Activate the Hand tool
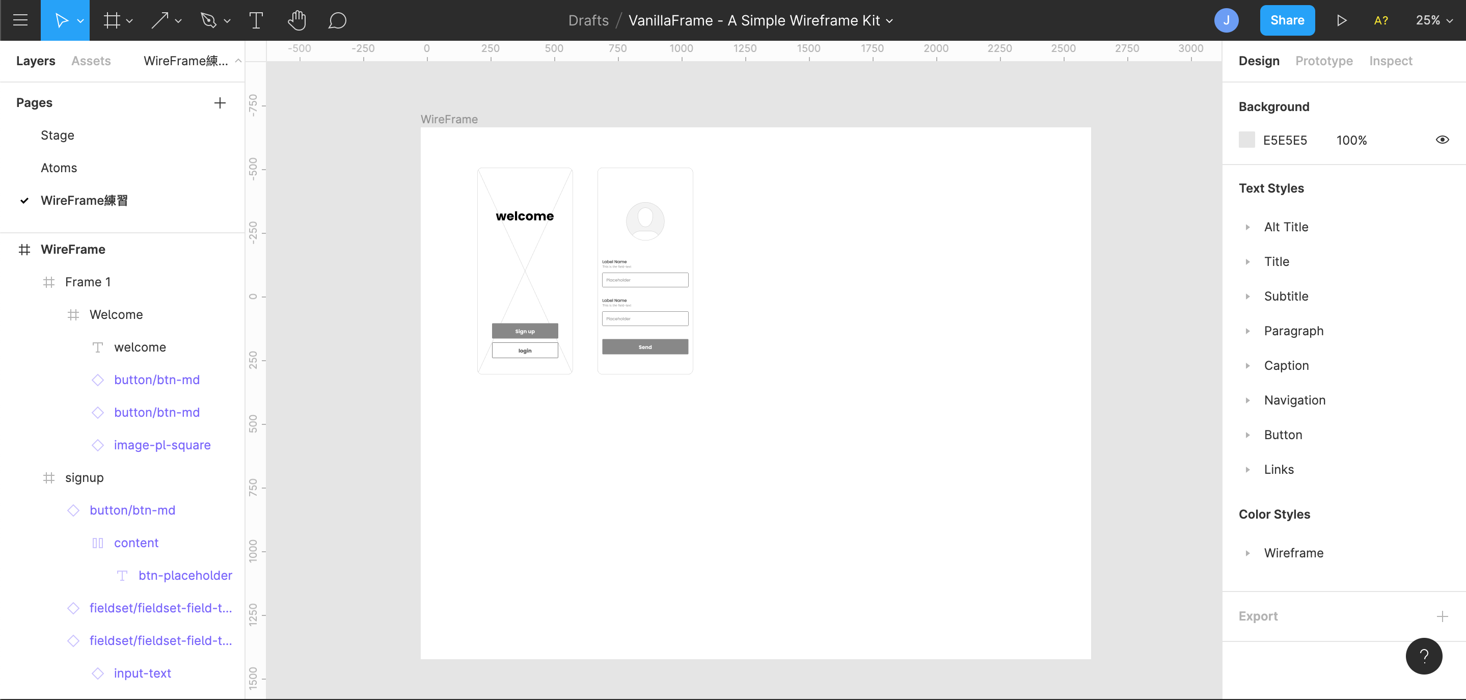 click(x=296, y=20)
